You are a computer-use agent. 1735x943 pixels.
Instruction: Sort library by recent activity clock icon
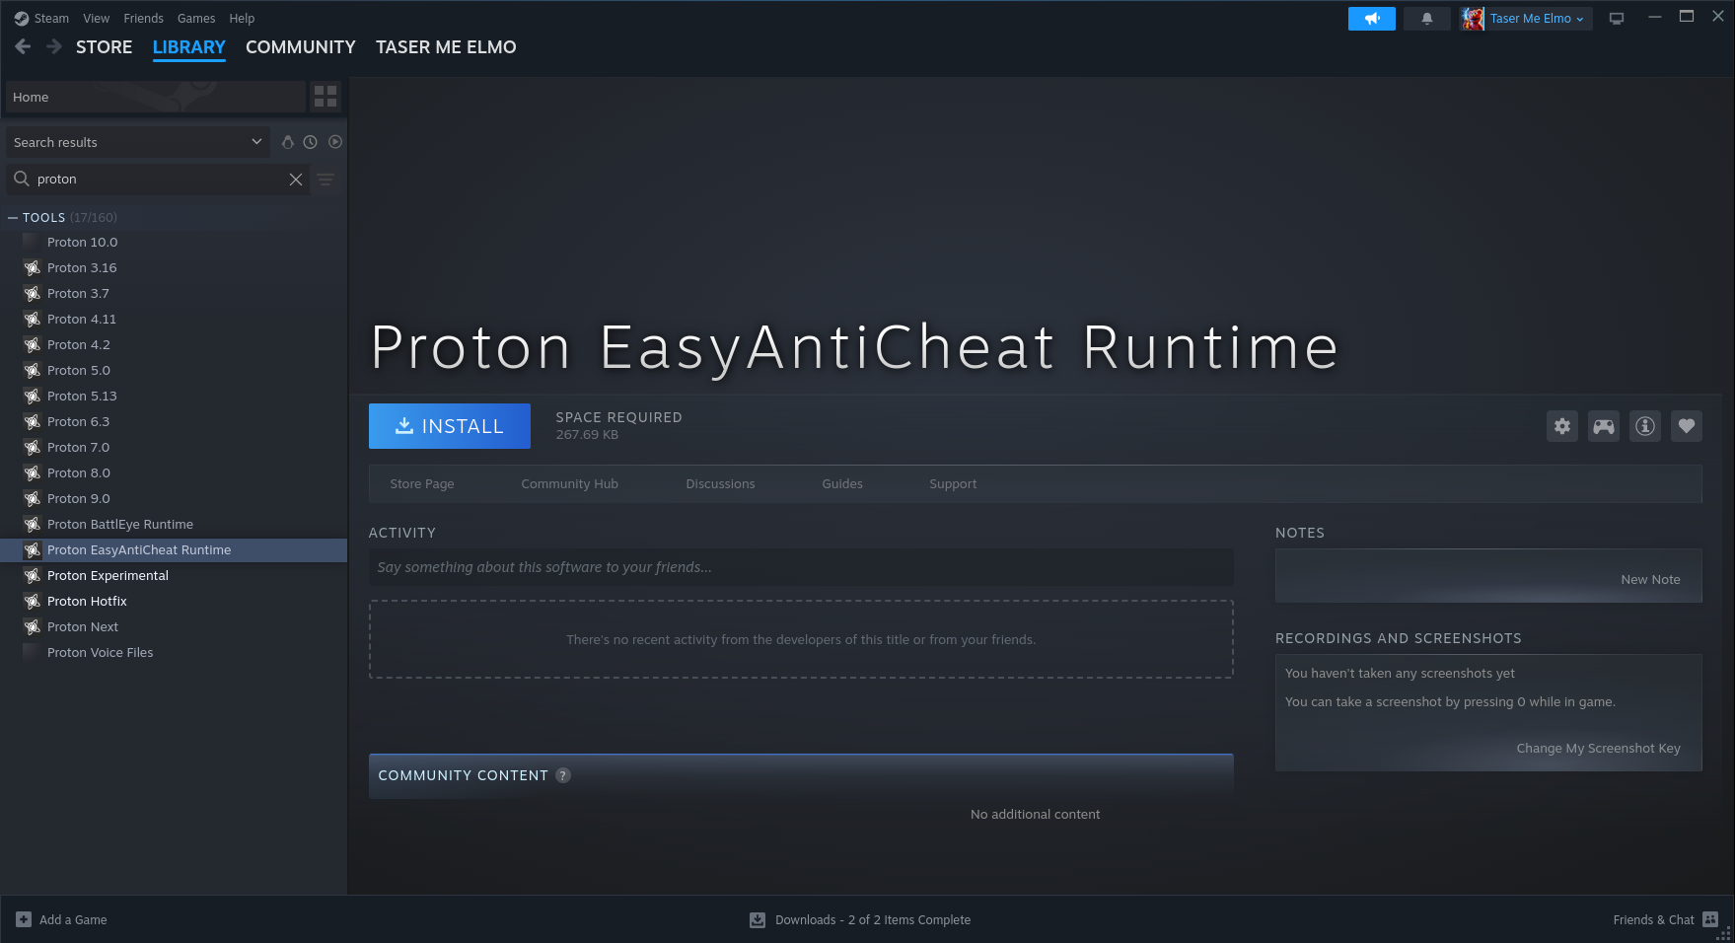coord(311,142)
